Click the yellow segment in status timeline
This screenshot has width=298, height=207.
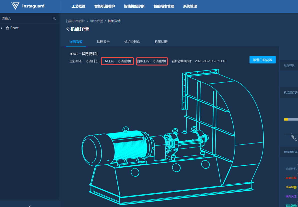click(286, 120)
